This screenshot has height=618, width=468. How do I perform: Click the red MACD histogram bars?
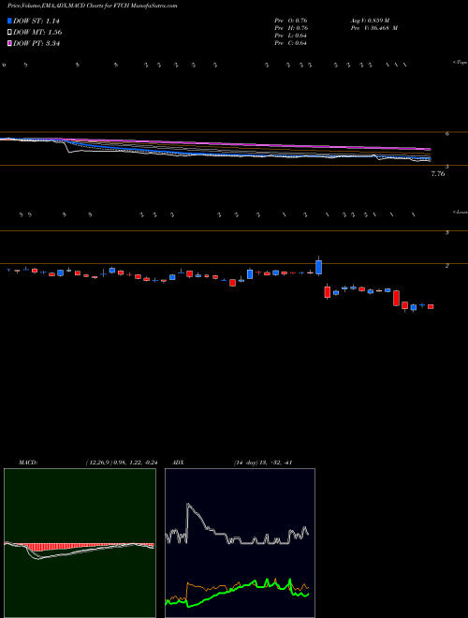pos(79,548)
